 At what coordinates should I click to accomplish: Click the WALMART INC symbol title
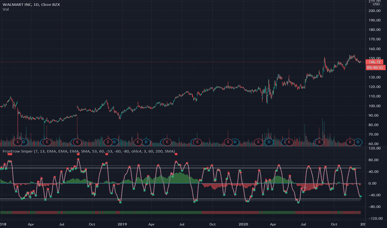coord(31,5)
